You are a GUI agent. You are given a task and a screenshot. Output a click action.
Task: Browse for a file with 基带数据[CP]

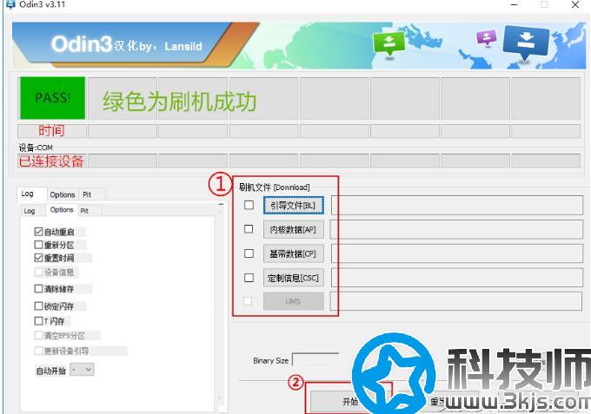(x=293, y=254)
